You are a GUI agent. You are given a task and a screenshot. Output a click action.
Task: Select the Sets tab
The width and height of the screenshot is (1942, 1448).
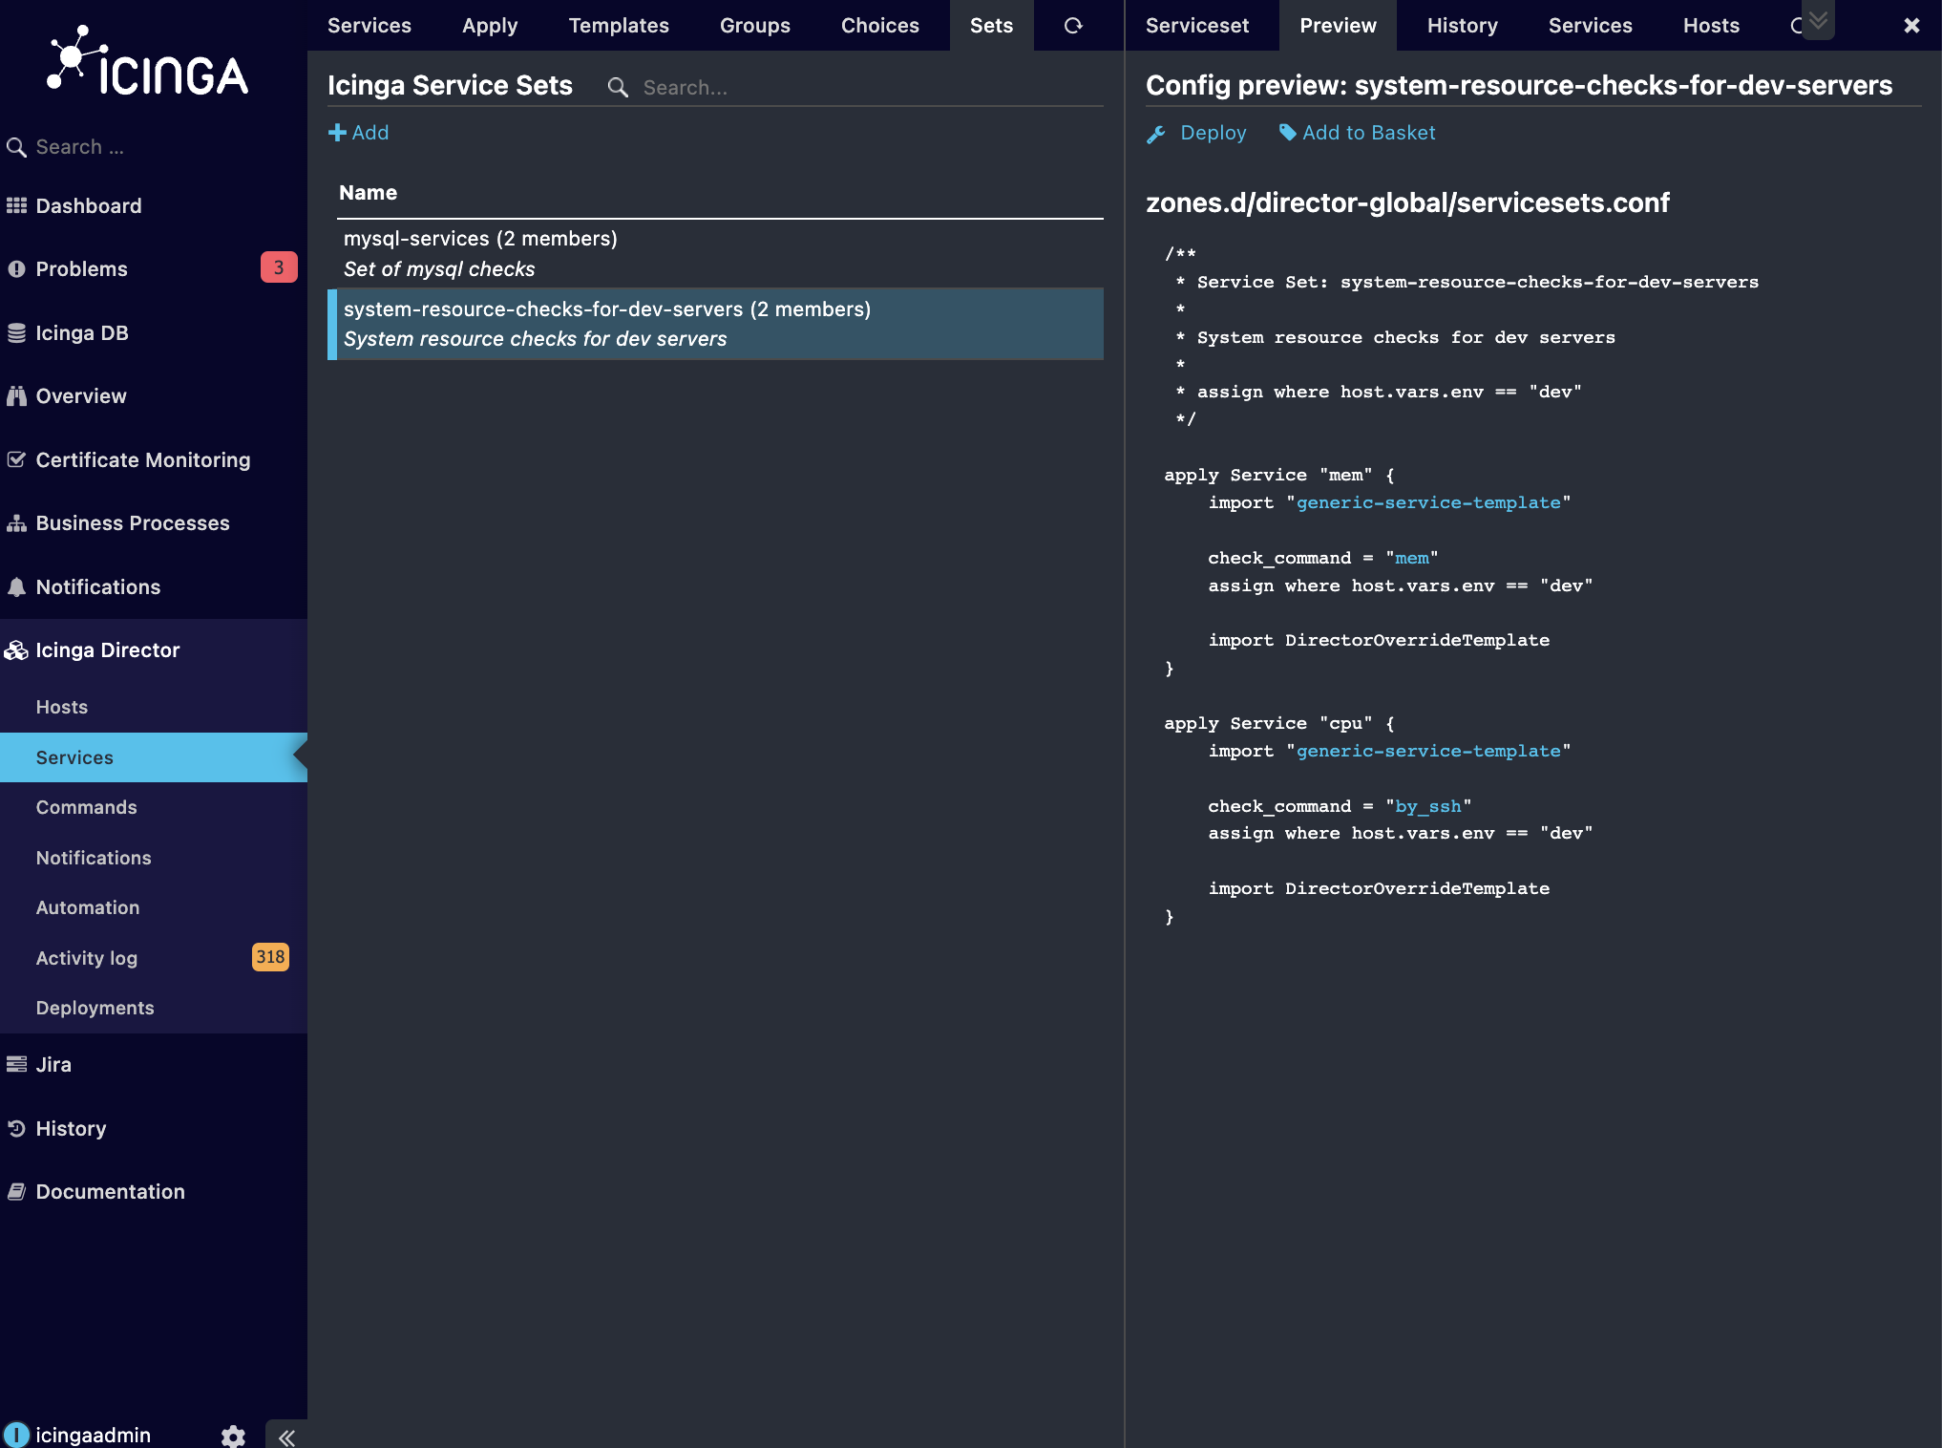[991, 26]
